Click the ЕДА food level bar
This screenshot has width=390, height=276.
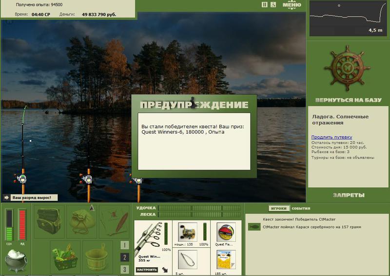[x=9, y=225]
